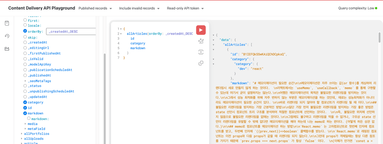The height and width of the screenshot is (144, 383).
Task: Run the query with the red play button
Action: tap(200, 30)
